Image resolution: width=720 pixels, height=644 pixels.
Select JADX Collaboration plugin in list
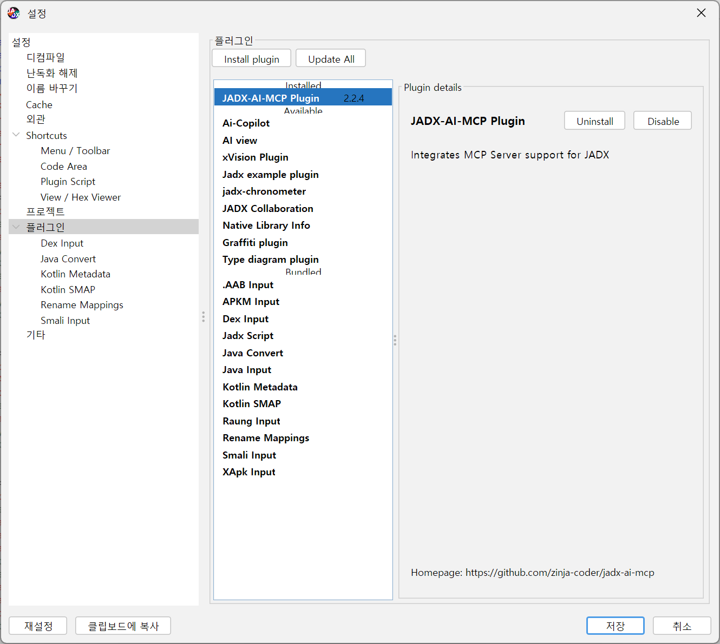(303, 209)
